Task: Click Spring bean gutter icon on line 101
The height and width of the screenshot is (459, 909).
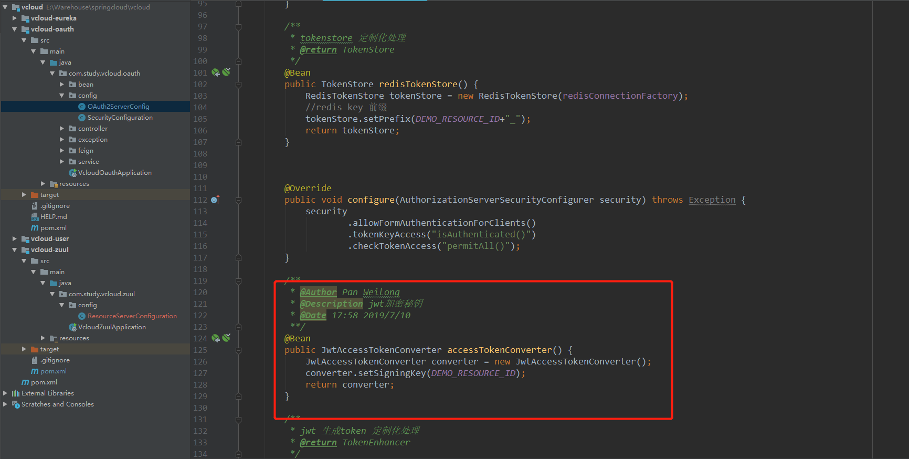Action: 216,72
